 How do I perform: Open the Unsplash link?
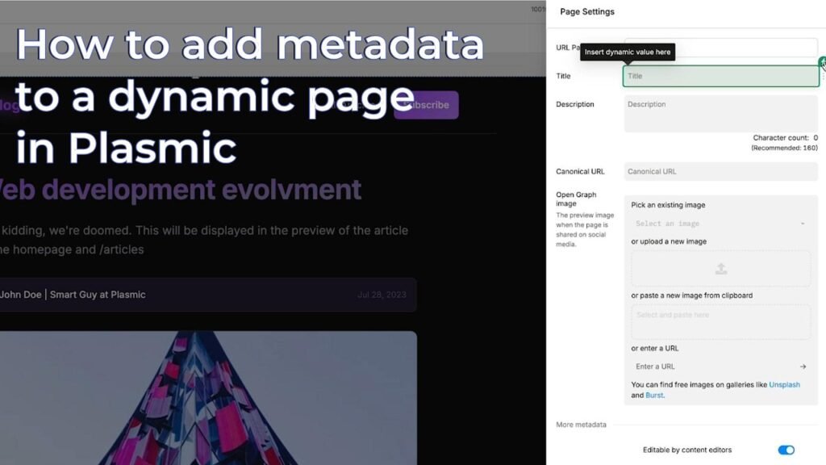[x=784, y=385]
